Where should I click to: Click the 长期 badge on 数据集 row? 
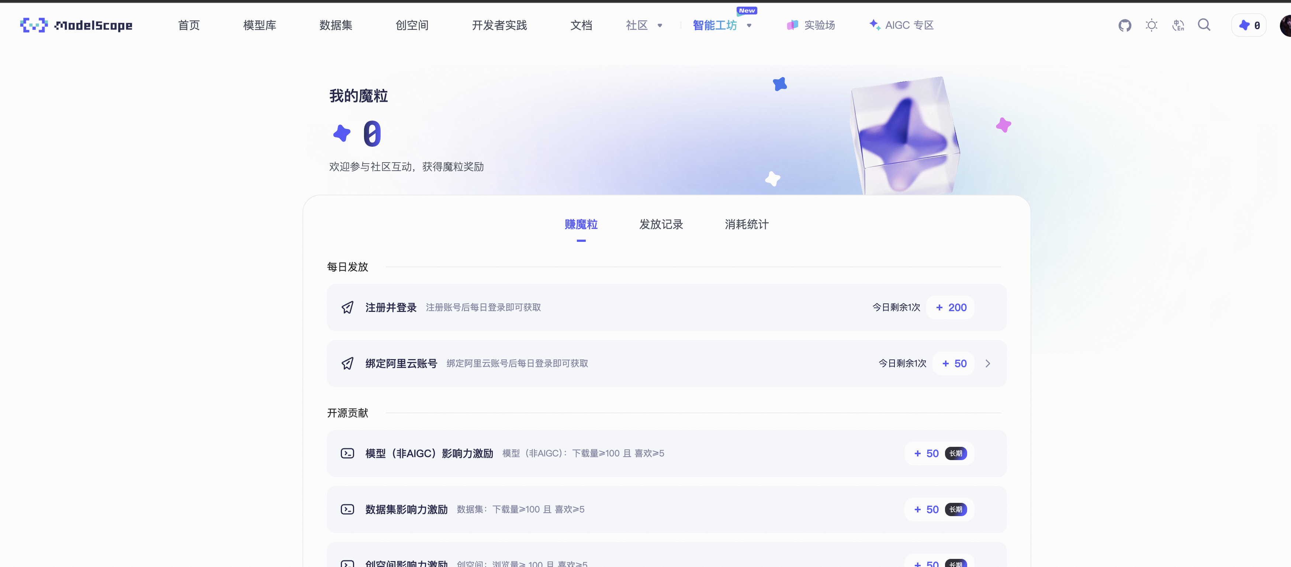click(956, 509)
